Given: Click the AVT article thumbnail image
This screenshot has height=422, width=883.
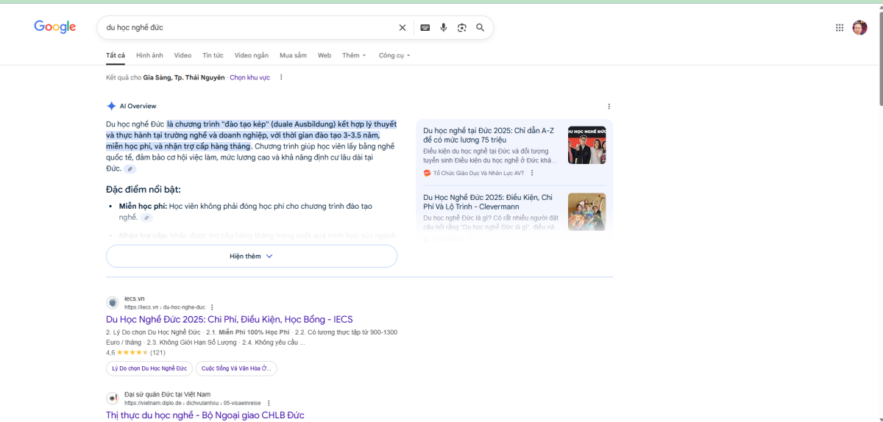Looking at the screenshot, I should [x=586, y=144].
